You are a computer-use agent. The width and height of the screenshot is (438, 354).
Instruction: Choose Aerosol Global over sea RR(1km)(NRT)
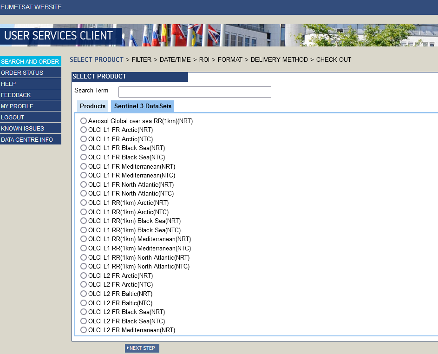(x=84, y=121)
